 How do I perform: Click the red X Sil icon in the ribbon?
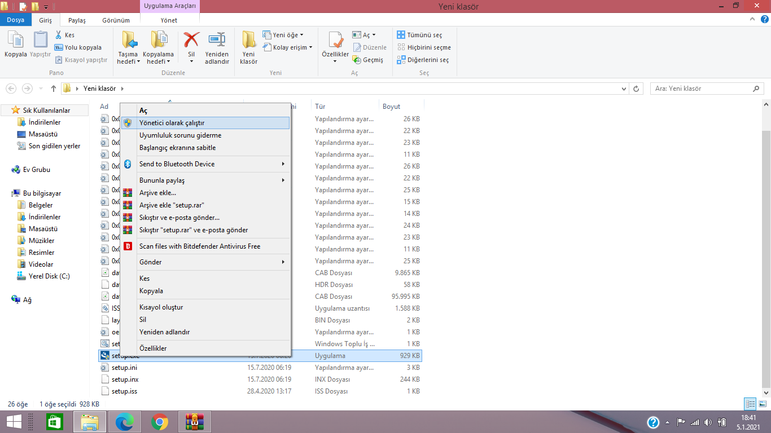191,39
